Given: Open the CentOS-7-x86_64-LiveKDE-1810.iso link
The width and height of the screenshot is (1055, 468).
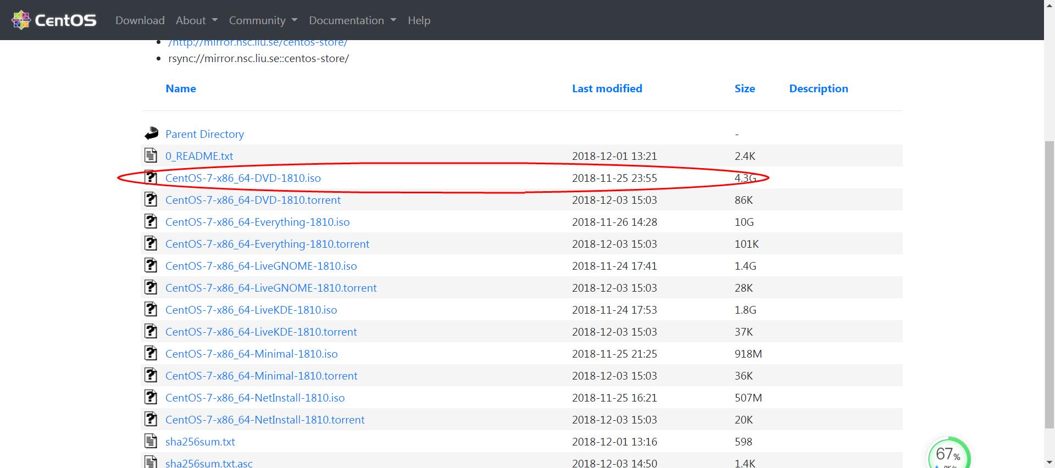Looking at the screenshot, I should [x=251, y=310].
